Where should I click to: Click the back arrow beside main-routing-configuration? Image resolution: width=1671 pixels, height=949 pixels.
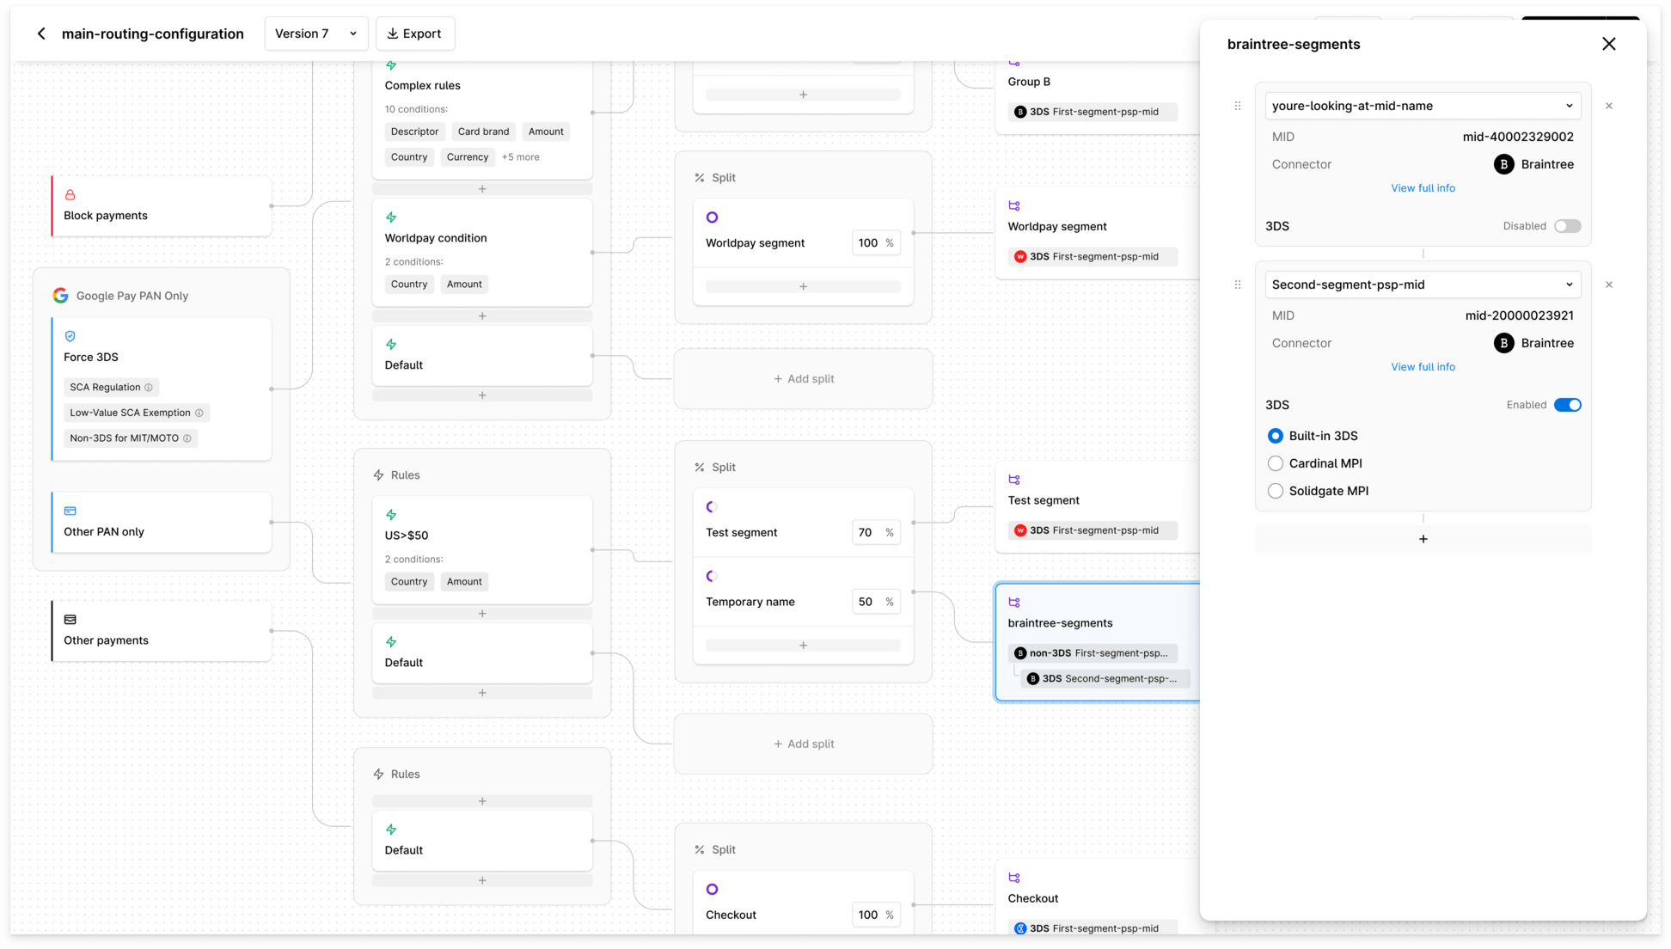pyautogui.click(x=41, y=34)
